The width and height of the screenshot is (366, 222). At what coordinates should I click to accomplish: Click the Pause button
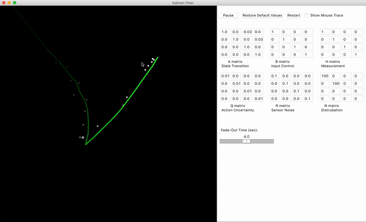click(x=228, y=15)
